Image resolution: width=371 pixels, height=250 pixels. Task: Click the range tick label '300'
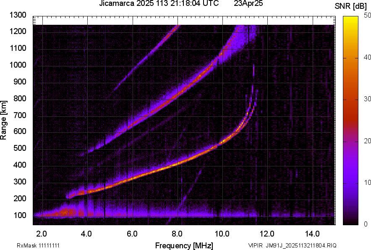coord(20,182)
